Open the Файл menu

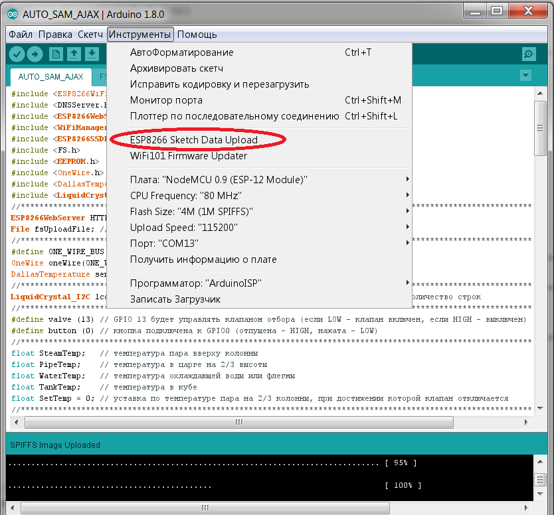pos(21,35)
